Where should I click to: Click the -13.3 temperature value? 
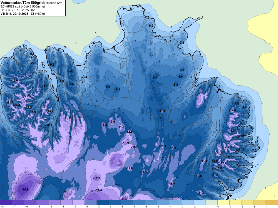click(x=103, y=125)
